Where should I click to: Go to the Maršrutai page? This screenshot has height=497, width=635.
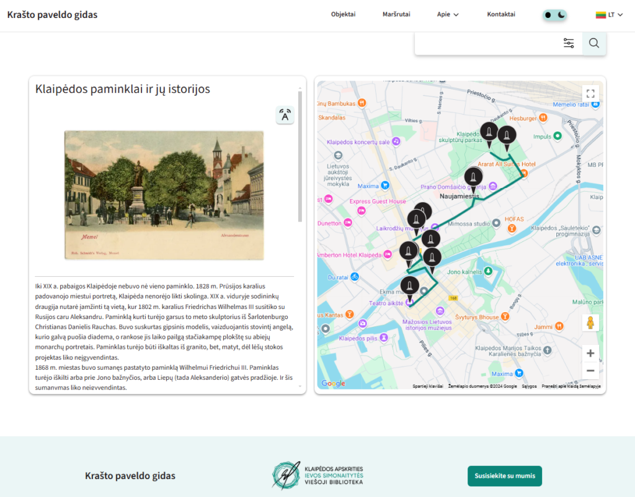coord(396,15)
